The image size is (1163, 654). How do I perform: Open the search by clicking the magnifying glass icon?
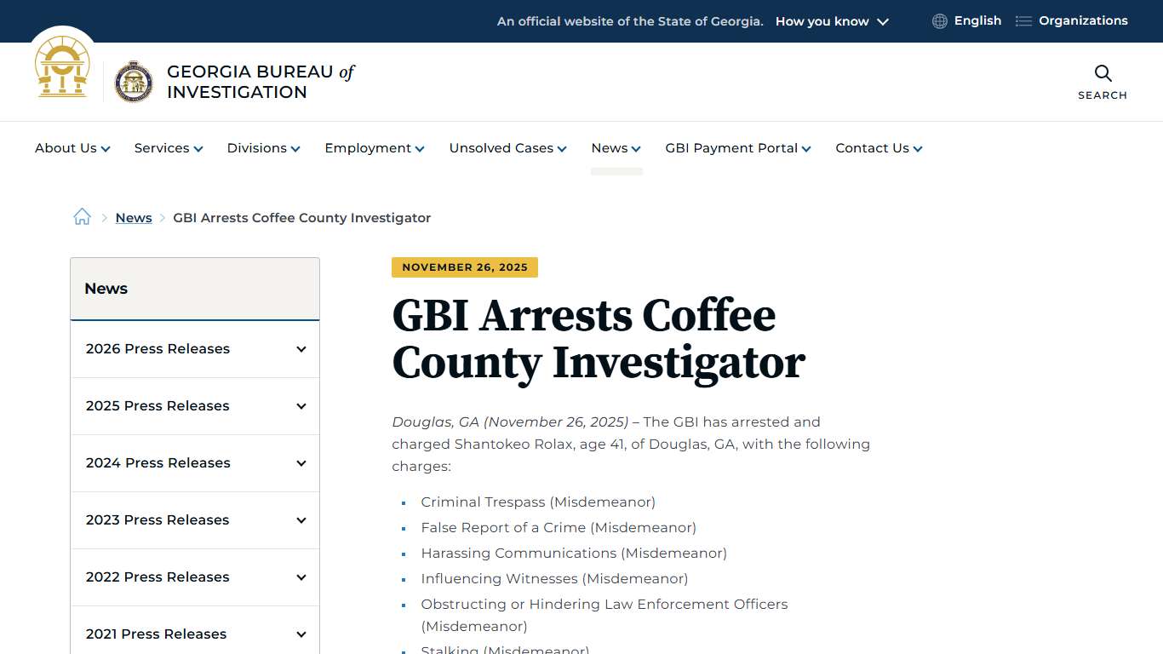1103,74
